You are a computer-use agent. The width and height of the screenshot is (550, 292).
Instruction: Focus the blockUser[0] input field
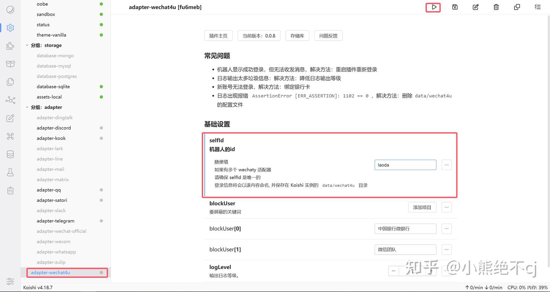[x=405, y=229]
